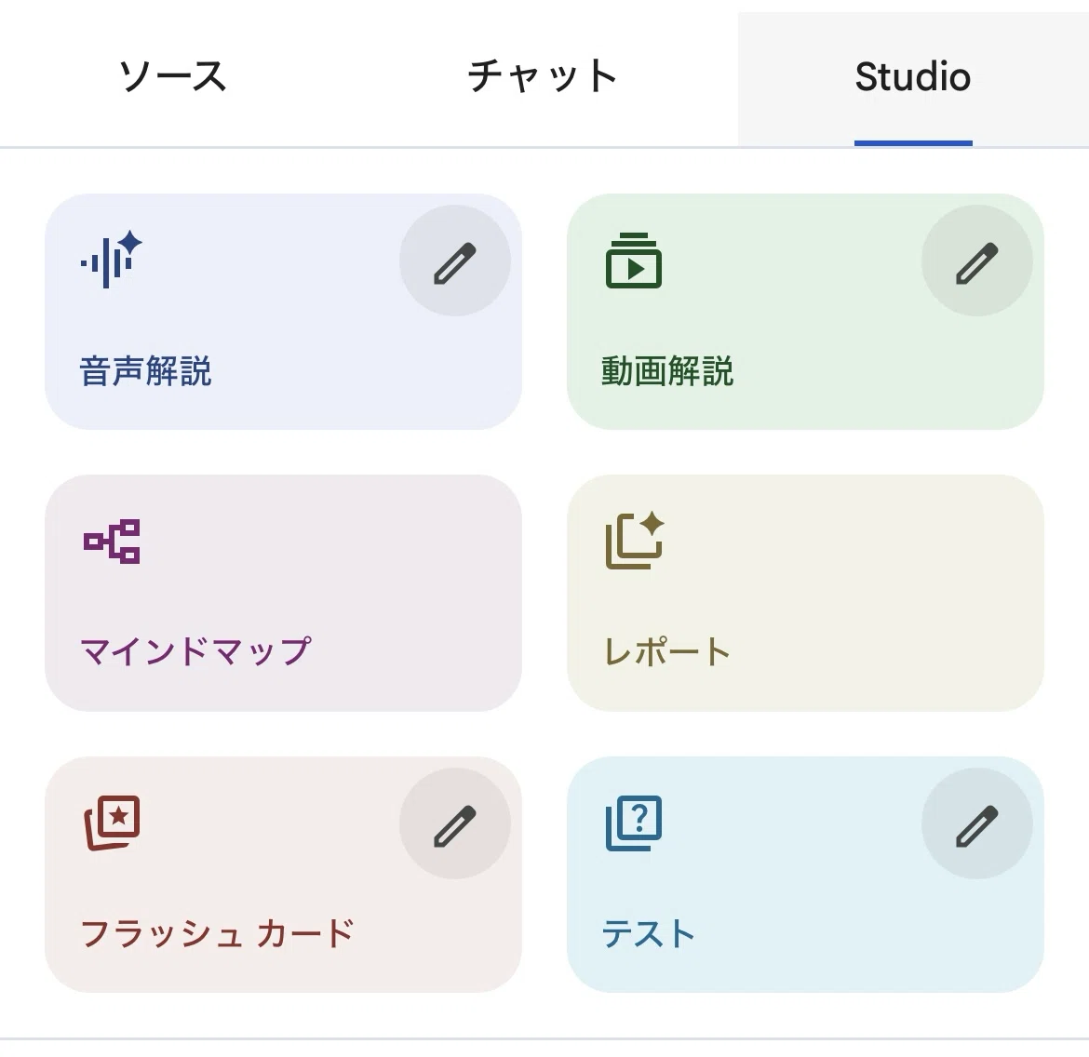Select the Studio tab
The image size is (1089, 1057).
(912, 76)
